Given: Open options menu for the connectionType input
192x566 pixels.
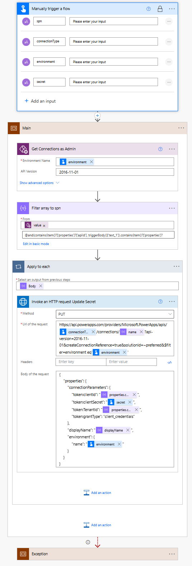Looking at the screenshot, I should point(169,42).
